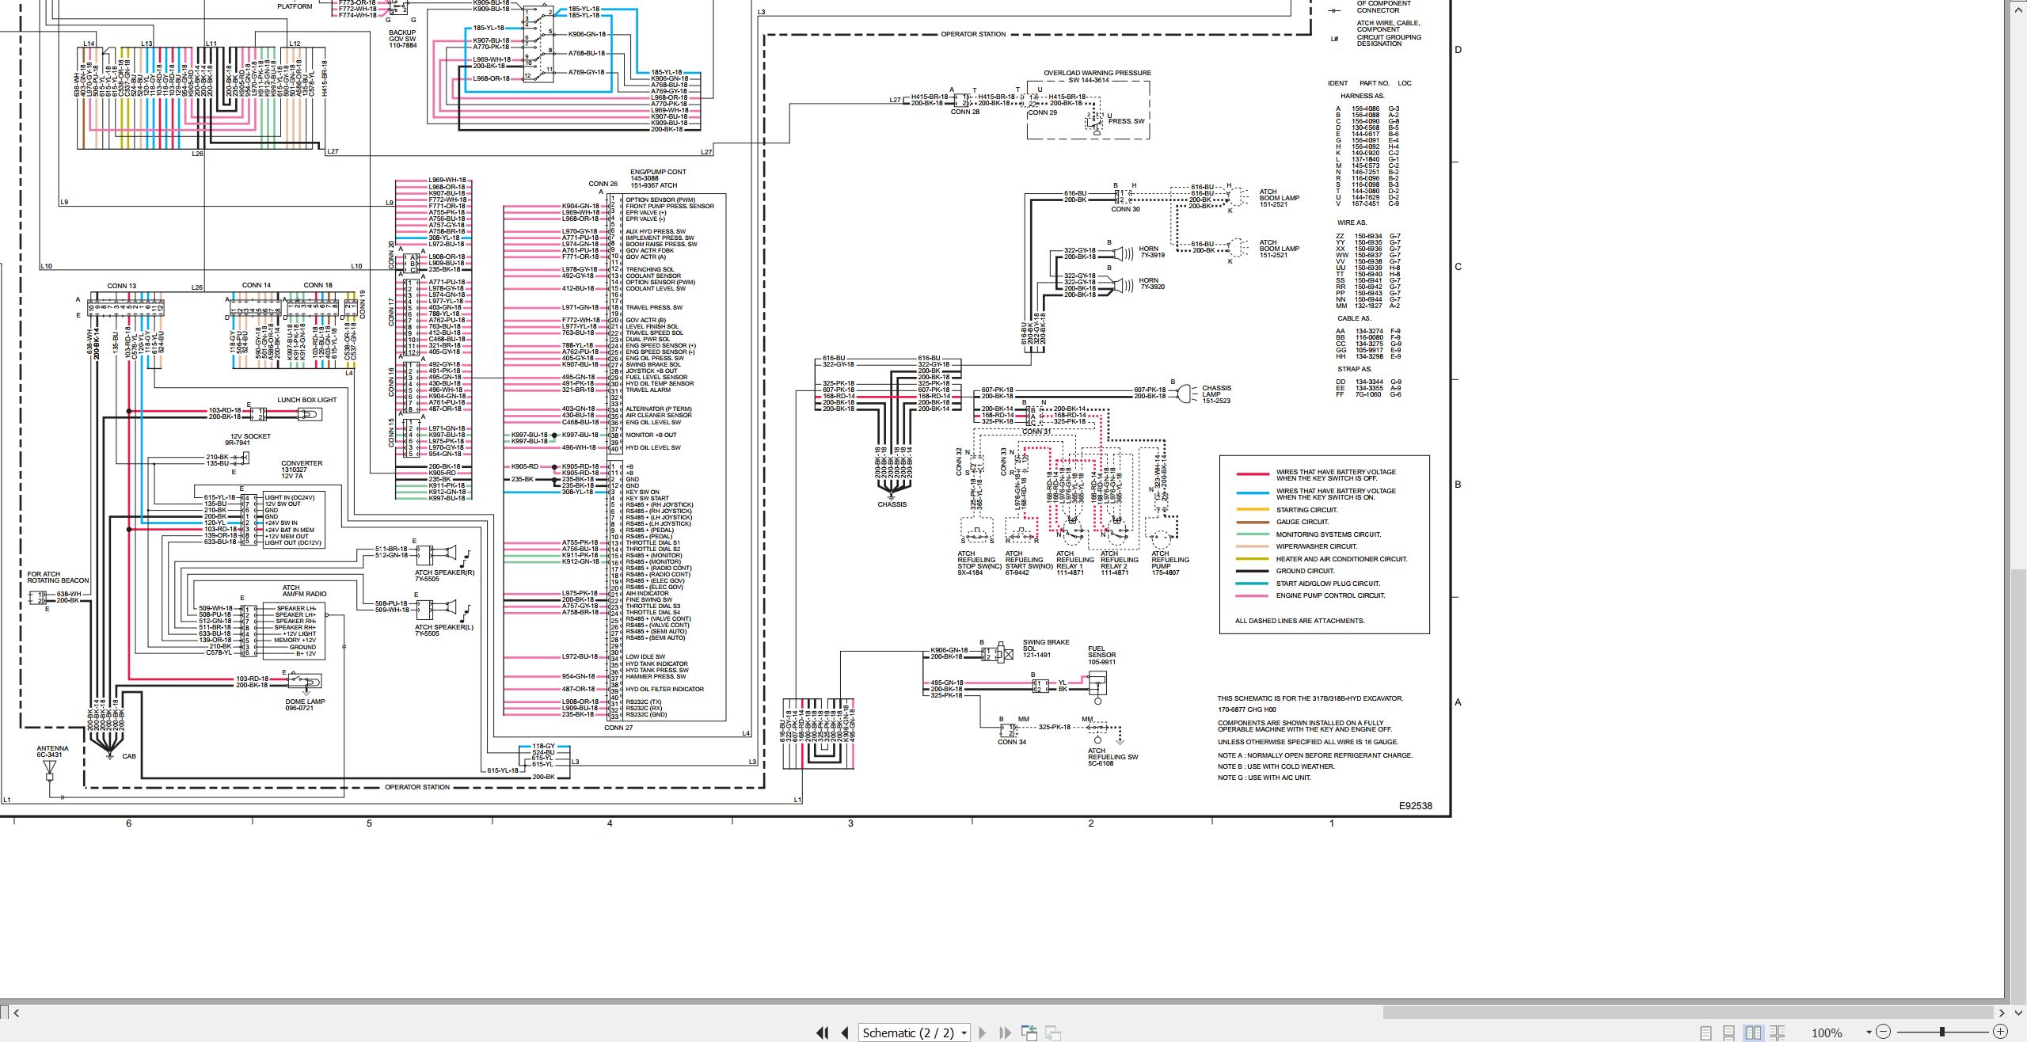Click the HORN 7Y-3919 label
Image resolution: width=2027 pixels, height=1042 pixels.
[1151, 252]
